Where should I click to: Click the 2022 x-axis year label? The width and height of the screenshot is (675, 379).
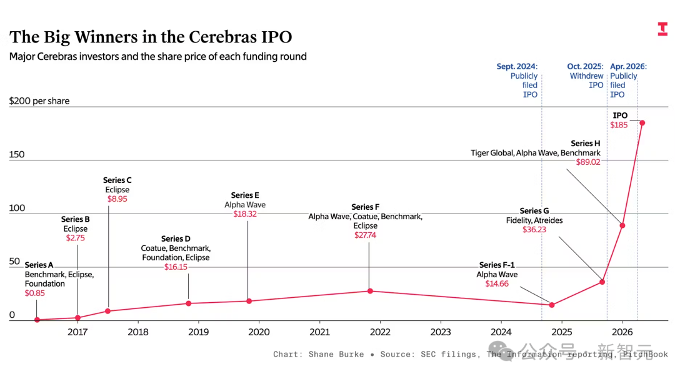point(380,332)
